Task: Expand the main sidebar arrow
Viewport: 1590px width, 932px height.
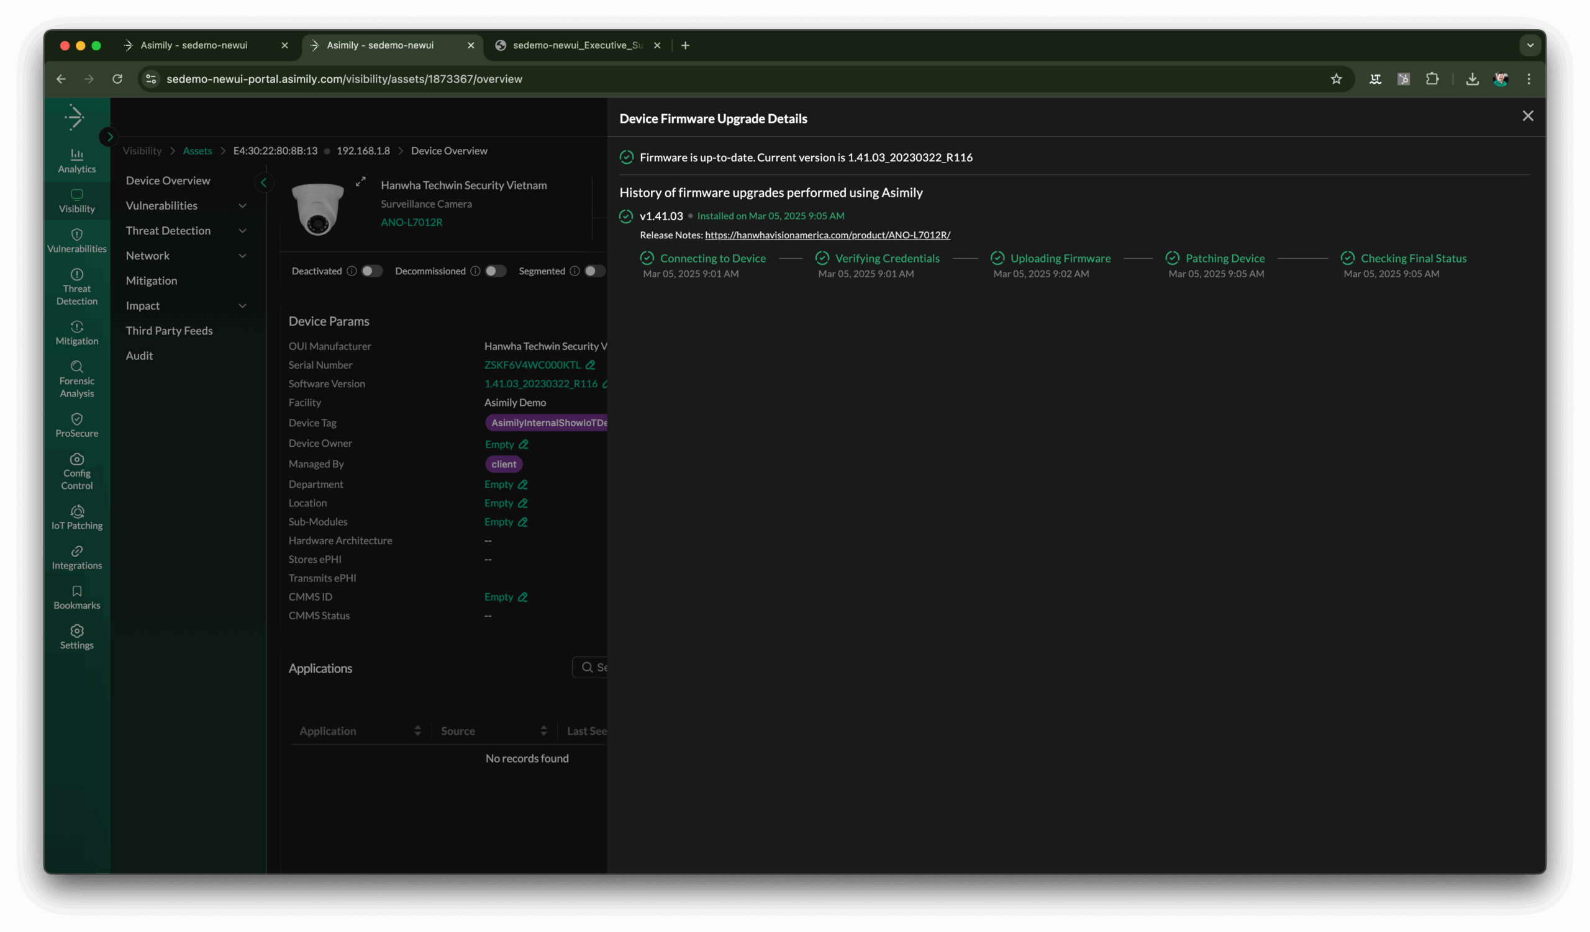Action: pos(109,137)
